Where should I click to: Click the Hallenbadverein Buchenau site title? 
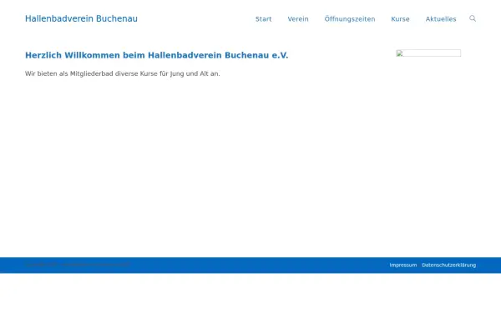(x=81, y=18)
